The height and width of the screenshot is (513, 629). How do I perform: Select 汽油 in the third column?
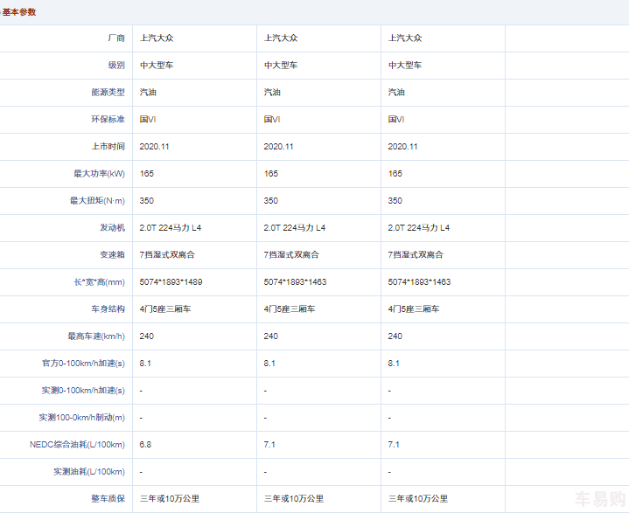[396, 92]
